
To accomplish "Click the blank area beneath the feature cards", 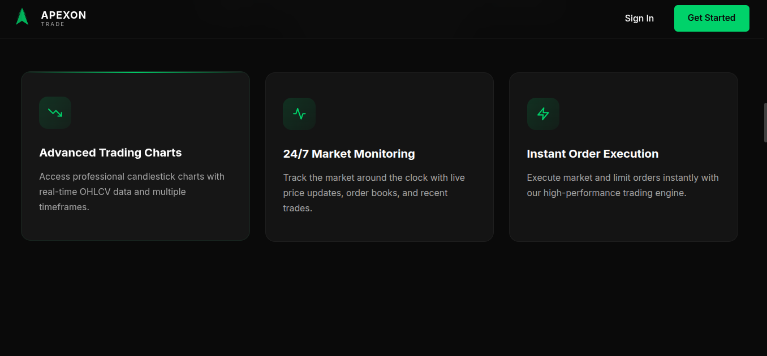I will (x=379, y=299).
